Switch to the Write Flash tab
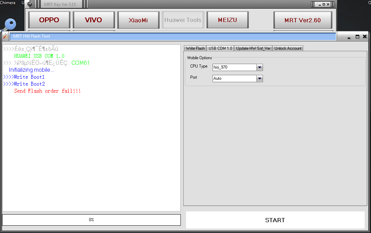This screenshot has height=233, width=371. 195,48
